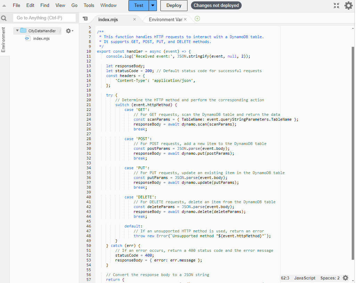This screenshot has height=283, width=359.
Task: Collapse the panel with the top-left arrow icon
Action: tap(3, 6)
